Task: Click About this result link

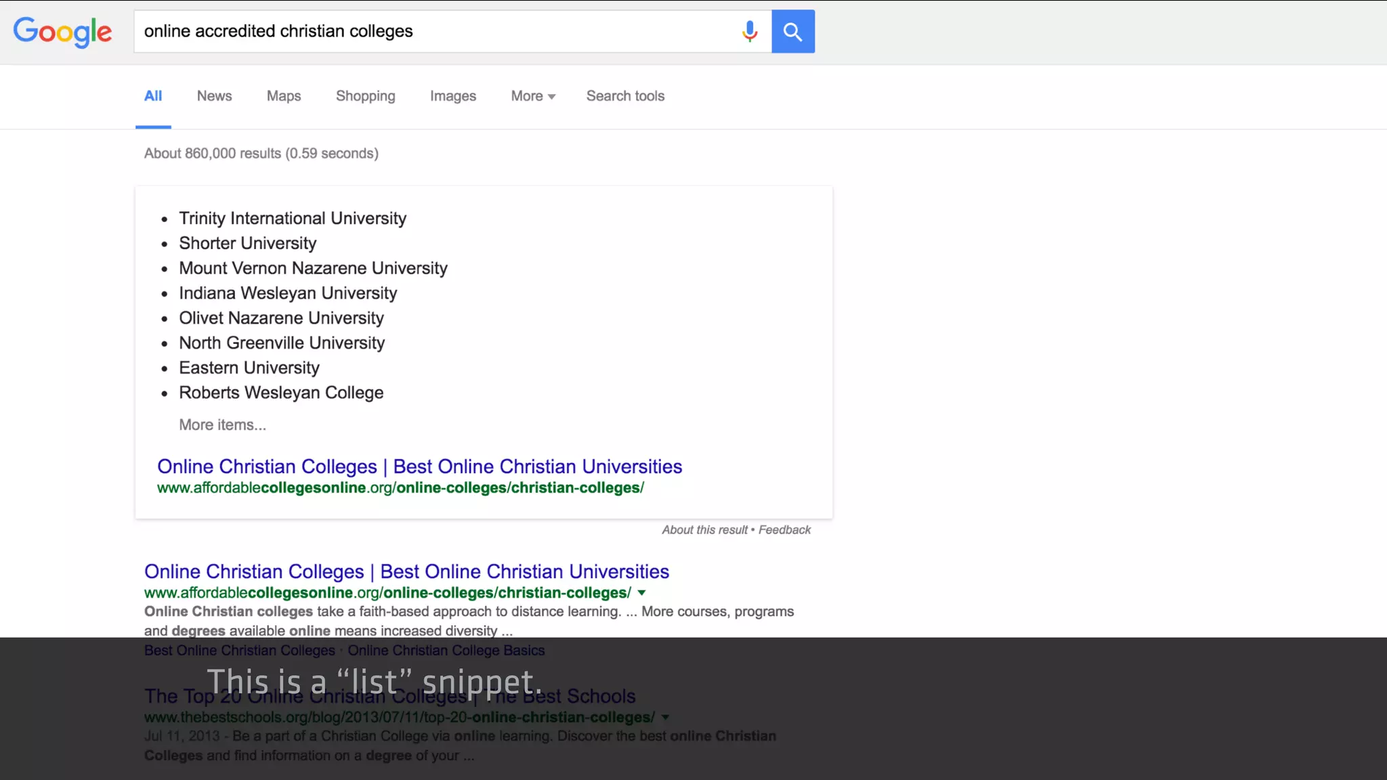Action: [704, 530]
